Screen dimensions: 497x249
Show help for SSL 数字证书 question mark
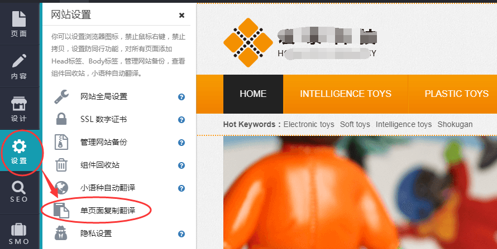coord(181,120)
